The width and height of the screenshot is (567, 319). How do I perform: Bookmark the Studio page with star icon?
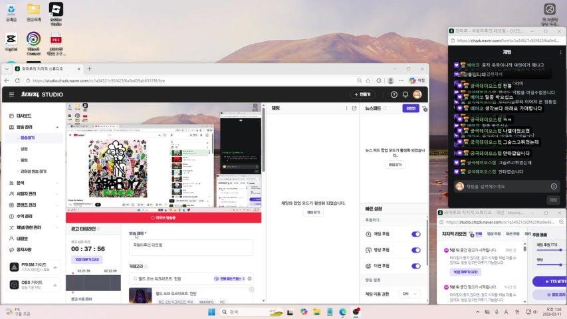(x=368, y=80)
